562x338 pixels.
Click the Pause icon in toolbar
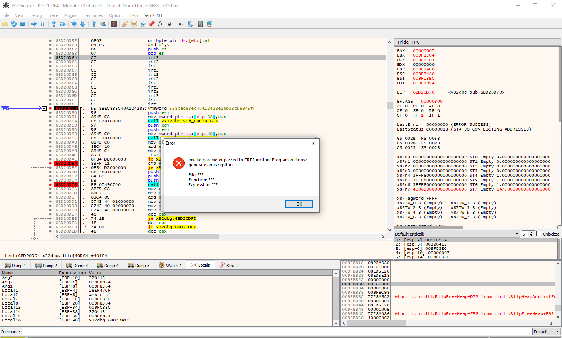click(x=43, y=24)
